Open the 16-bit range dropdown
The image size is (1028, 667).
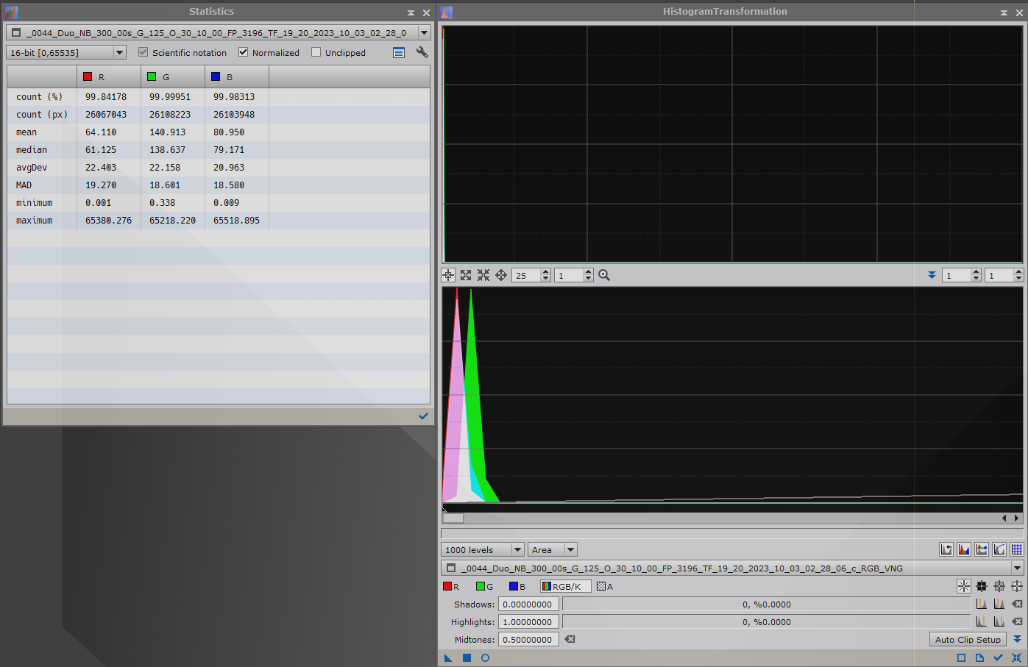66,52
